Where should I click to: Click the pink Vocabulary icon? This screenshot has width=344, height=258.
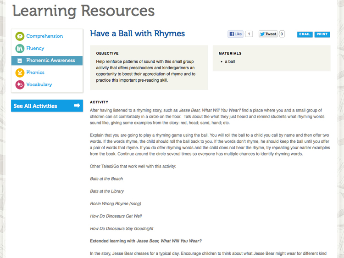(x=20, y=84)
